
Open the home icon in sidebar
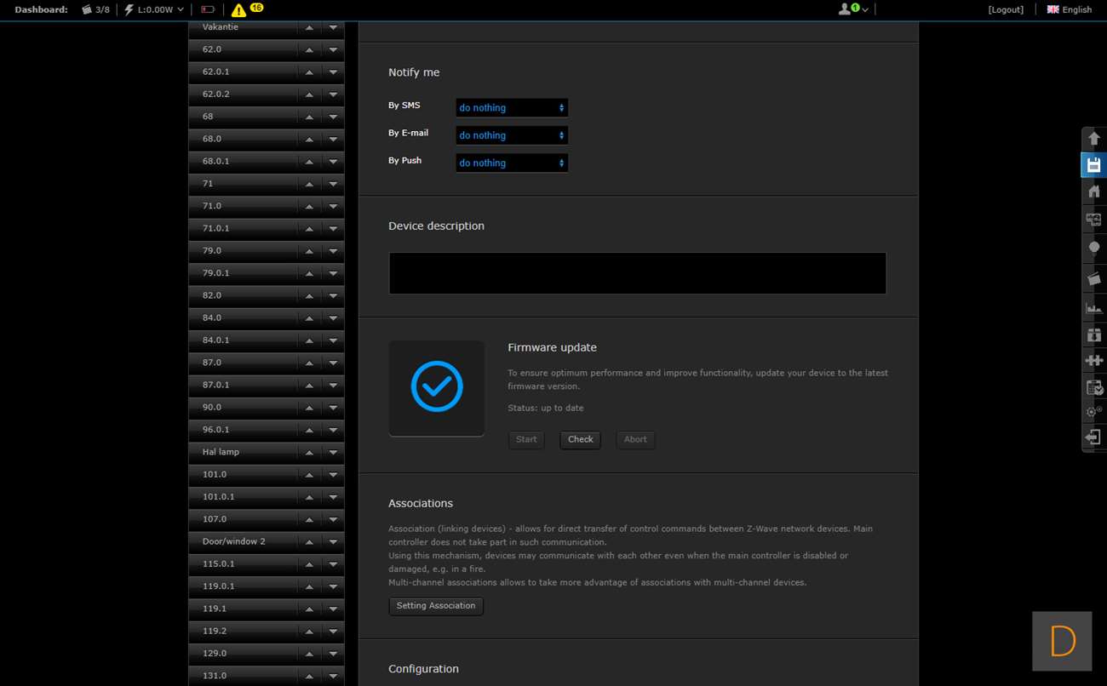point(1094,192)
